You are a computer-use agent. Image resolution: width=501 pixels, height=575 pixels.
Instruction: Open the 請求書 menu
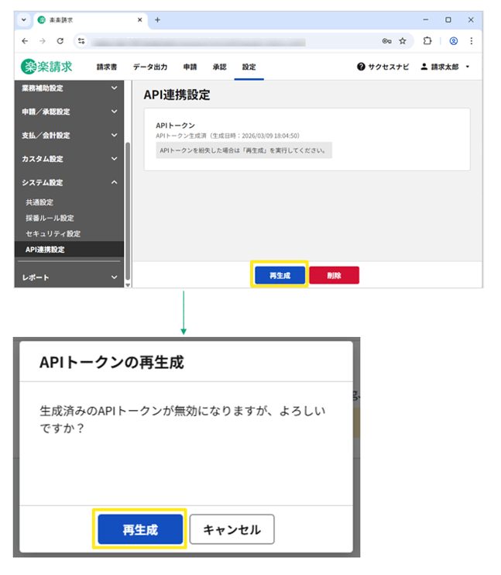pos(107,67)
